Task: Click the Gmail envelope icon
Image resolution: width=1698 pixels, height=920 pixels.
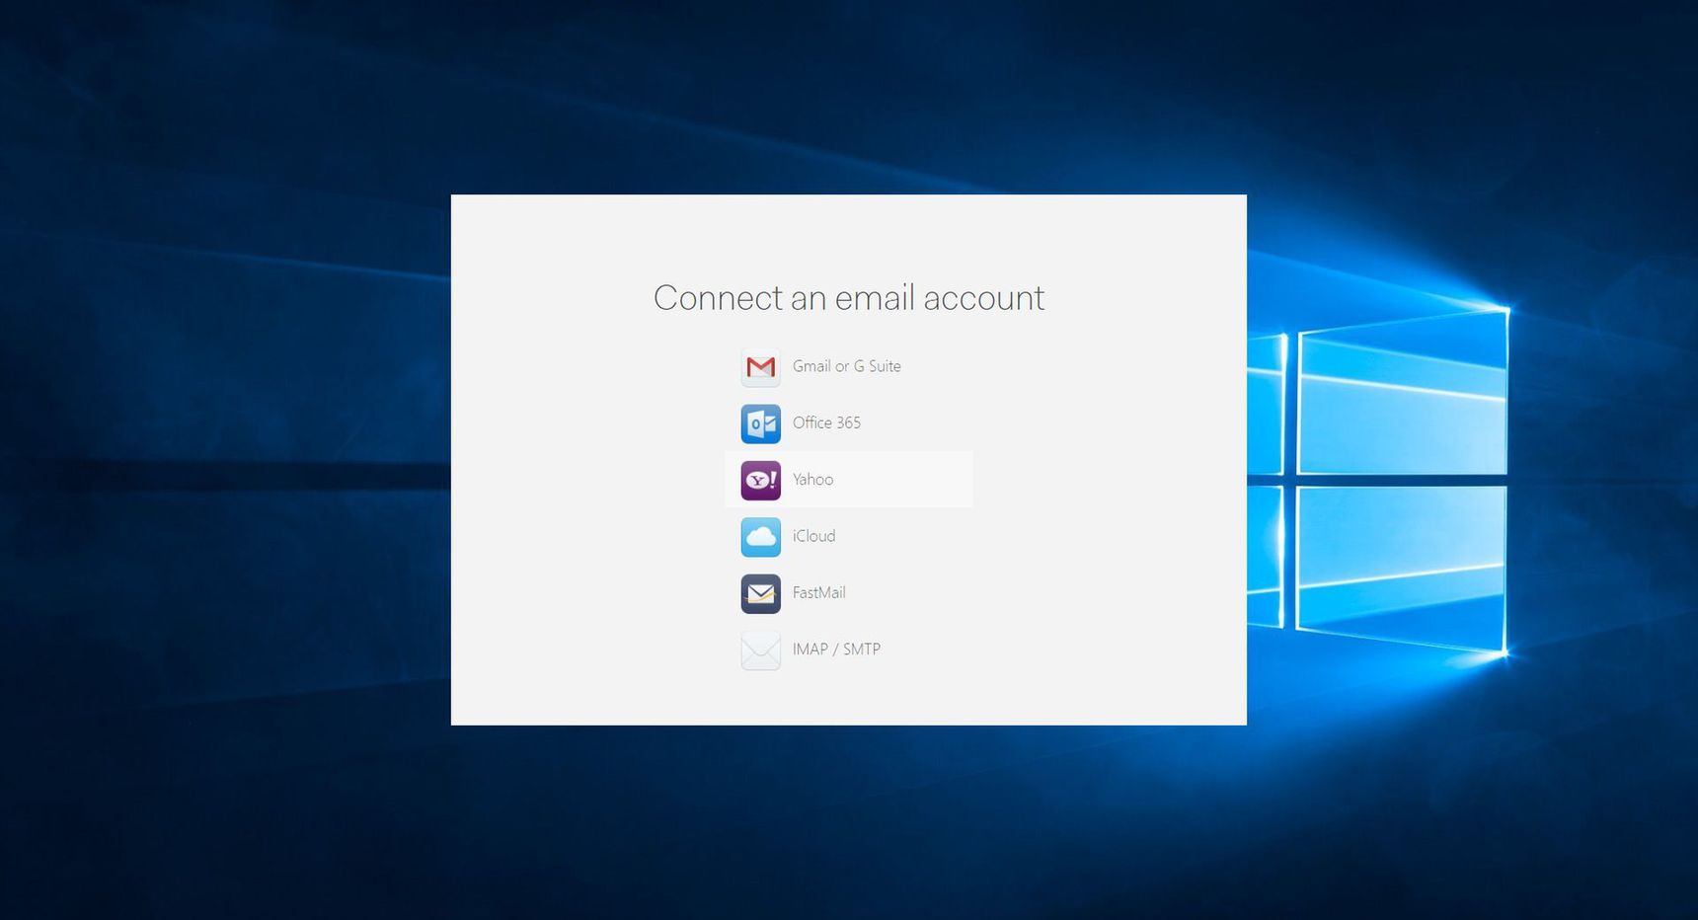Action: point(760,367)
